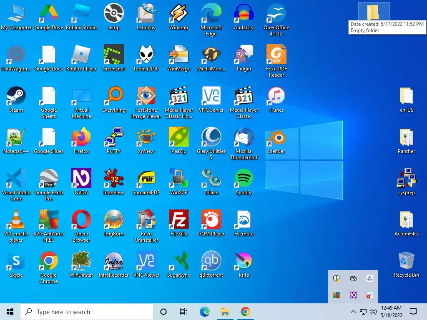This screenshot has height=320, width=427.
Task: Select the VNC Server shortcut
Action: pyautogui.click(x=211, y=99)
